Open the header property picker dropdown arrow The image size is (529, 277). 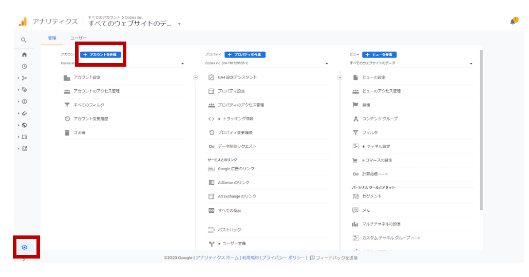(179, 24)
